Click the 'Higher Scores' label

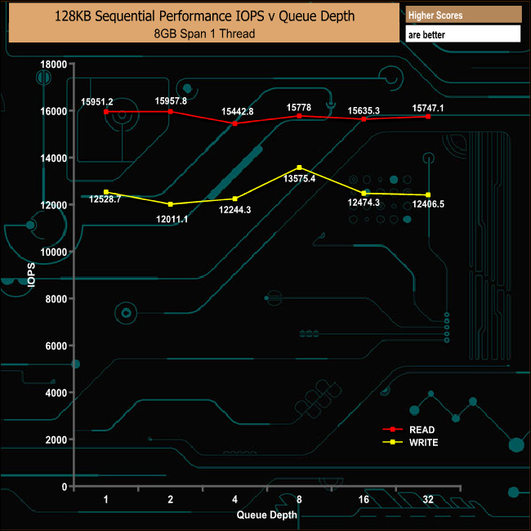pyautogui.click(x=435, y=16)
